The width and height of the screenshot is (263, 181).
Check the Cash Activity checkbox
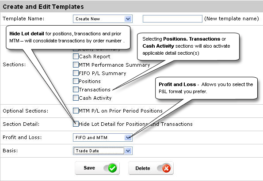pyautogui.click(x=76, y=98)
